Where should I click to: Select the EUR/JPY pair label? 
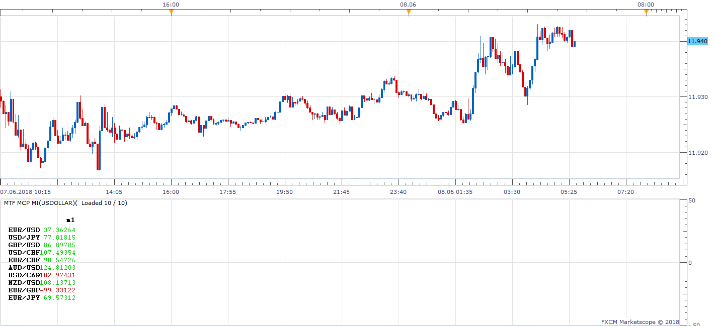pyautogui.click(x=24, y=298)
